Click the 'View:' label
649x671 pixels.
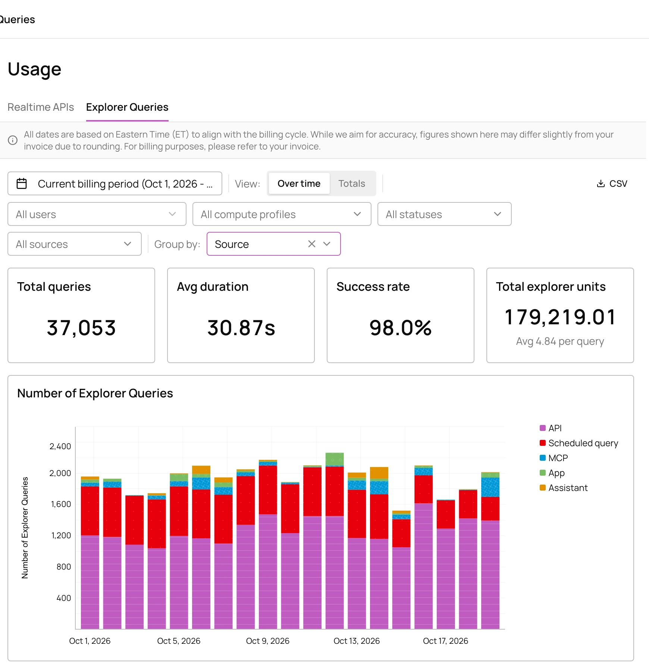pyautogui.click(x=247, y=184)
